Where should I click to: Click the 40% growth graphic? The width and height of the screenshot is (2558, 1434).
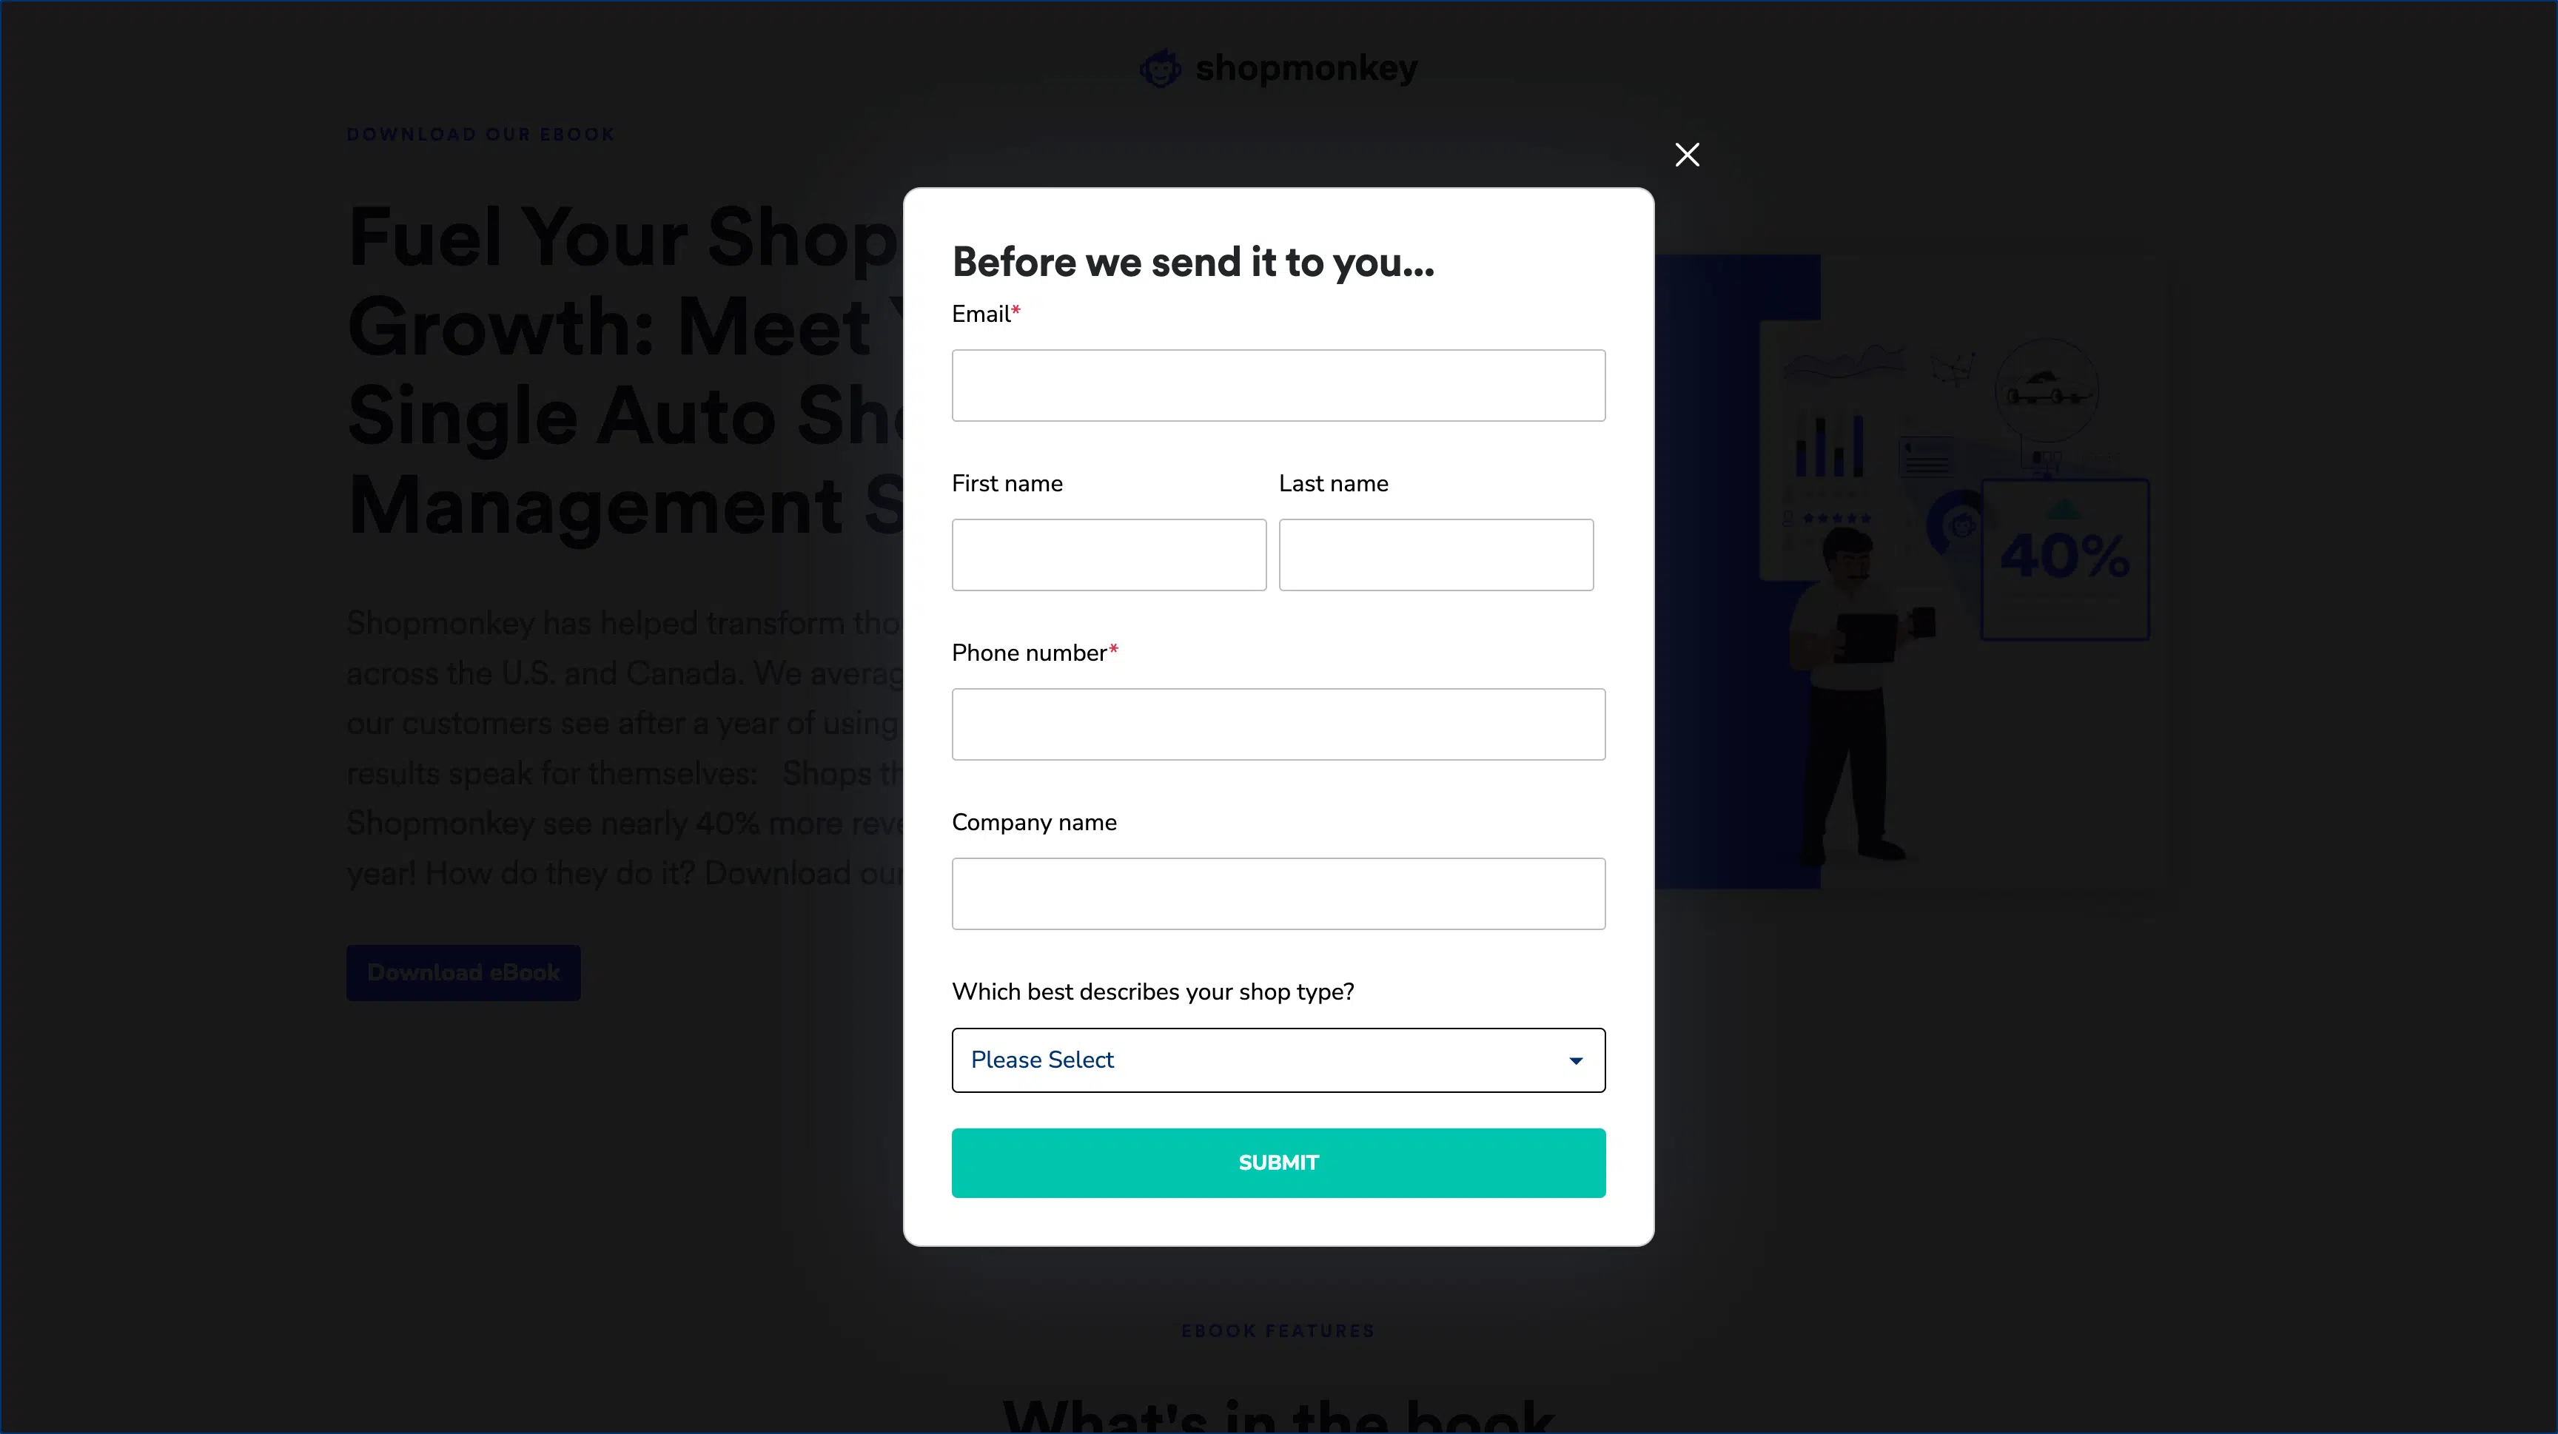2064,559
